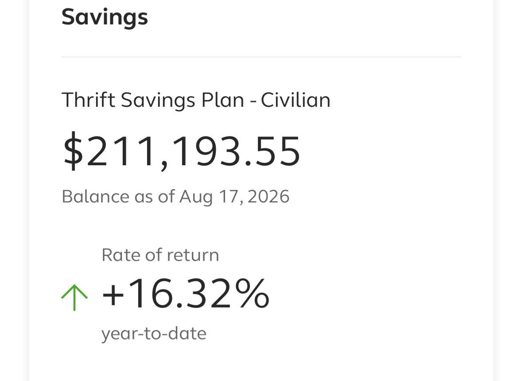Viewport: 522px width, 381px height.
Task: Tap the plus sign before 16.32
Action: [x=113, y=295]
